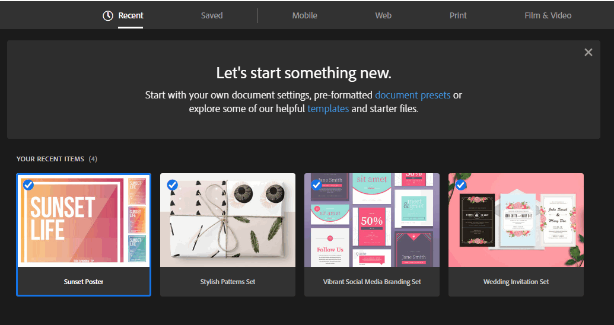
Task: Toggle the Stylish Patterns Set checkmark
Action: click(x=172, y=184)
